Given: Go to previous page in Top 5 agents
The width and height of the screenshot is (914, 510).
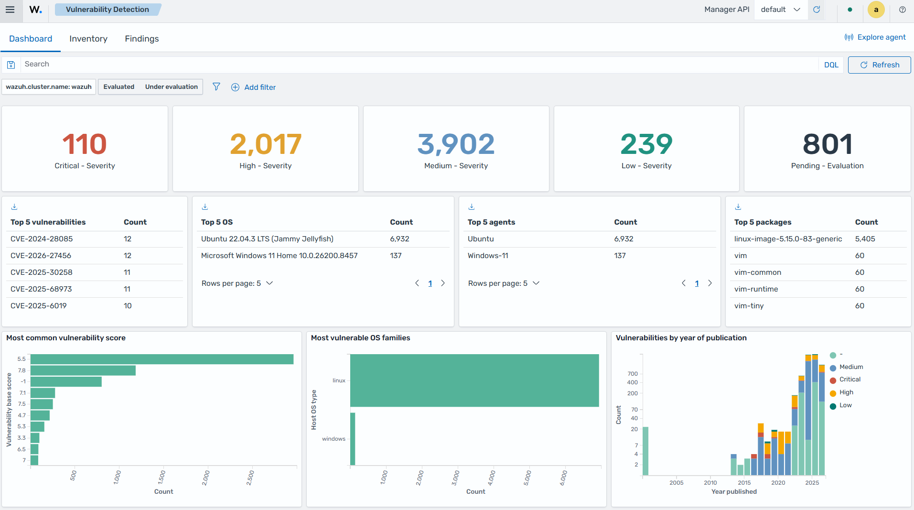Looking at the screenshot, I should pos(684,283).
